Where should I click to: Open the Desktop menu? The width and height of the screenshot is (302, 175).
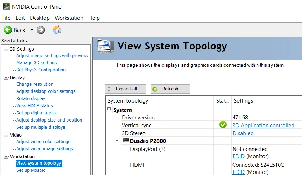[40, 18]
